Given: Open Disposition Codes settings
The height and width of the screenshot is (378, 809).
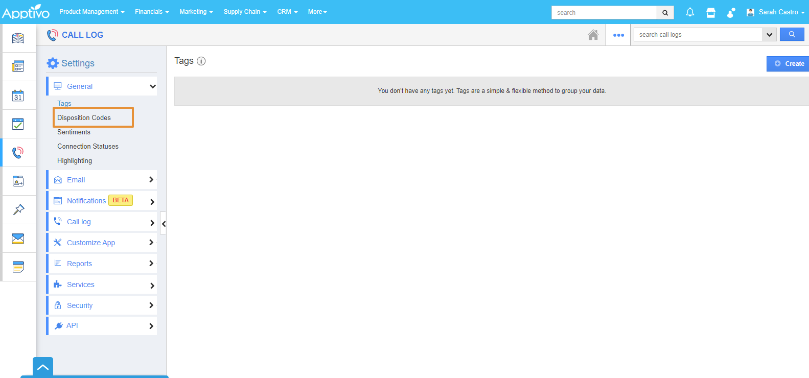Looking at the screenshot, I should 84,117.
